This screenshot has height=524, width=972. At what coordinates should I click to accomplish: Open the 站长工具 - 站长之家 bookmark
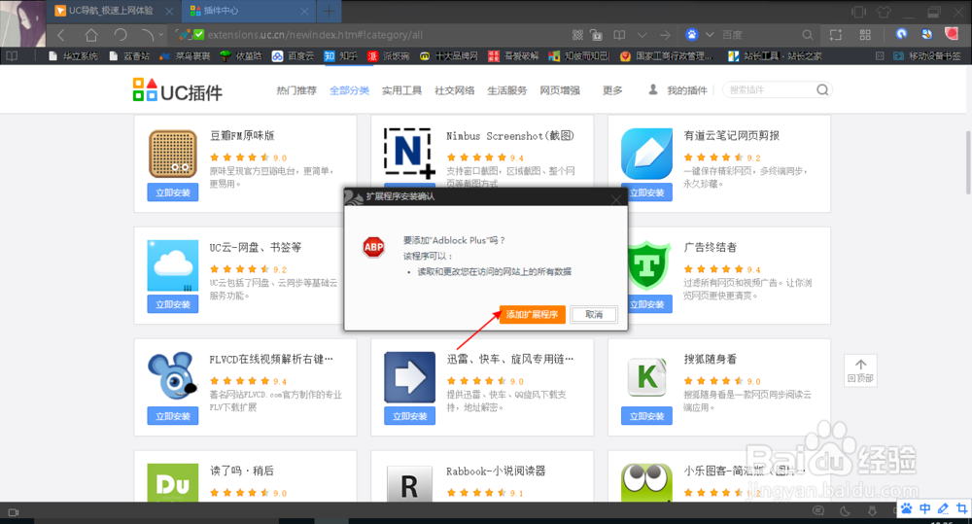tap(775, 55)
